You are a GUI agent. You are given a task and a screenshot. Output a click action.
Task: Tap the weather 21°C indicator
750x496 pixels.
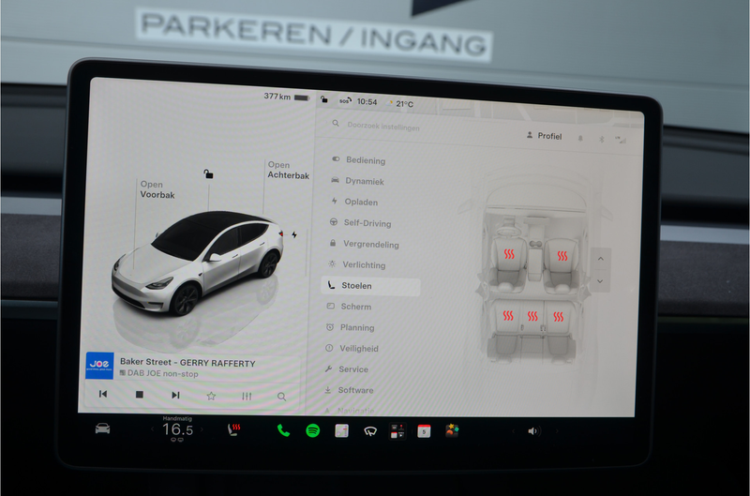[x=400, y=103]
